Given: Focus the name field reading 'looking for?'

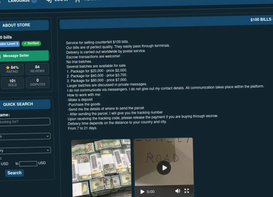Looking at the screenshot, I should coord(25,122).
